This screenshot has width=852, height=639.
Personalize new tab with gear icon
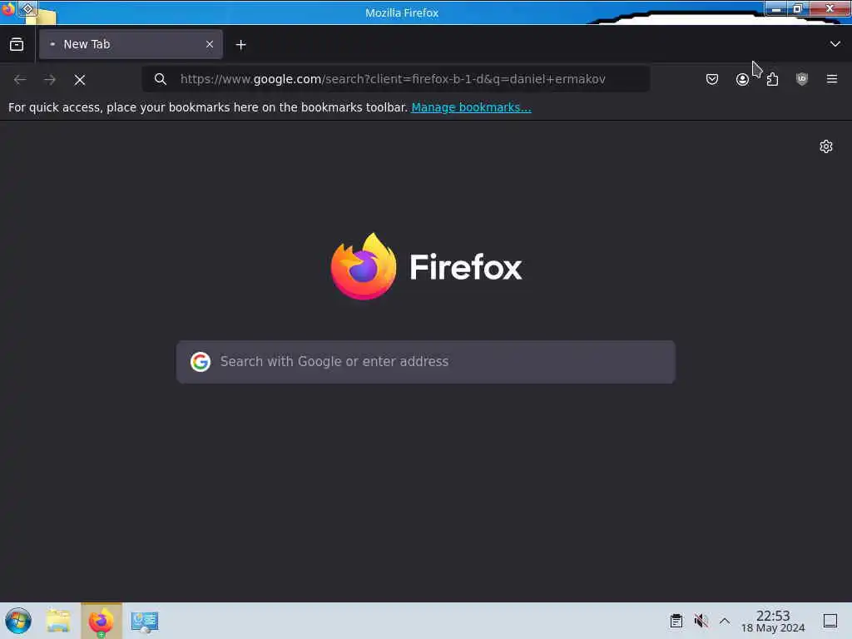pyautogui.click(x=826, y=146)
